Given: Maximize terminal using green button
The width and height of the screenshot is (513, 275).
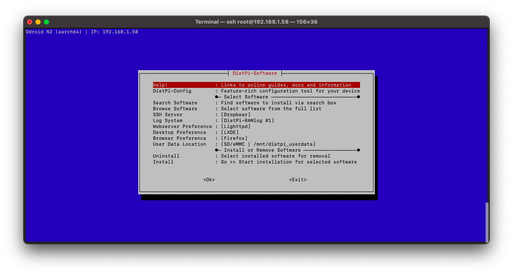Looking at the screenshot, I should point(46,22).
